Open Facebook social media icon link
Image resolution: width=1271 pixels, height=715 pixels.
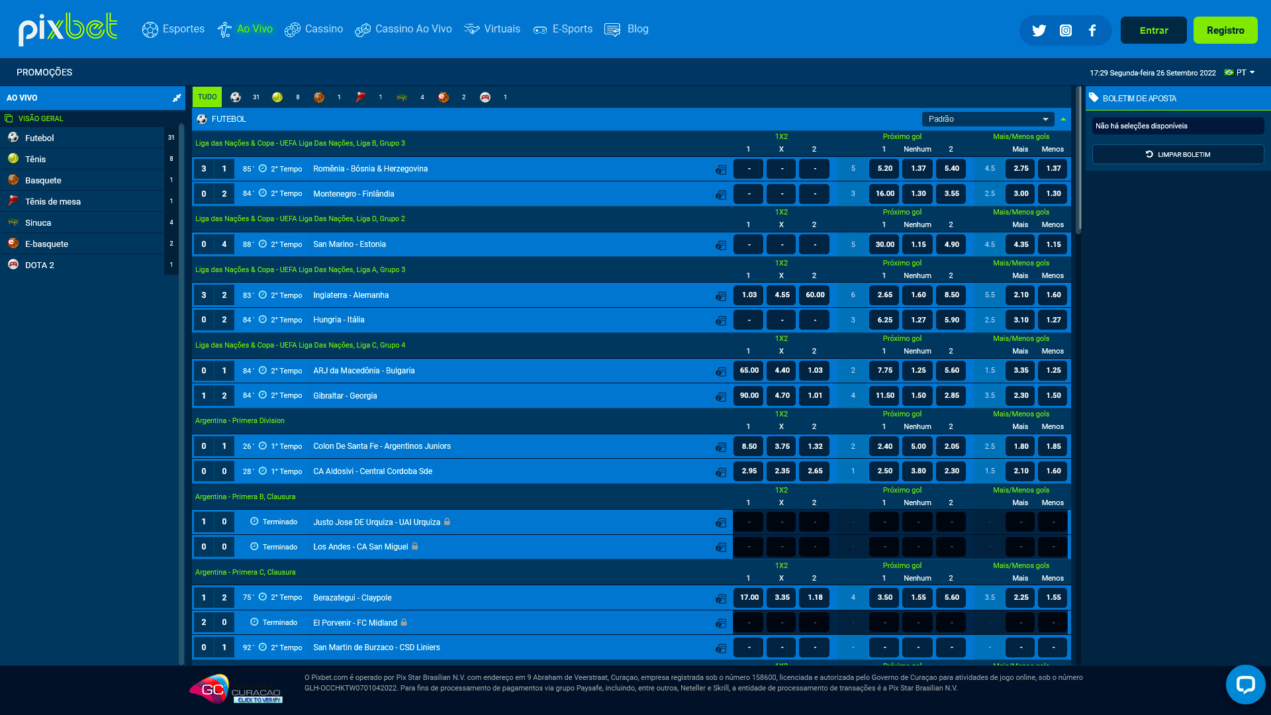tap(1092, 30)
